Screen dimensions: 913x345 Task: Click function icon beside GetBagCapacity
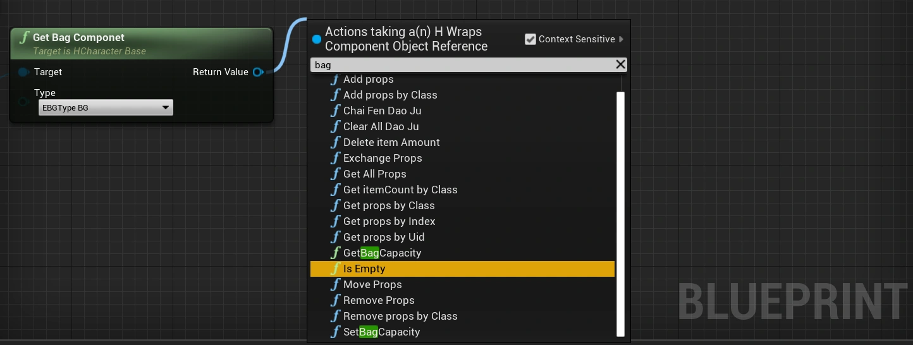tap(336, 253)
